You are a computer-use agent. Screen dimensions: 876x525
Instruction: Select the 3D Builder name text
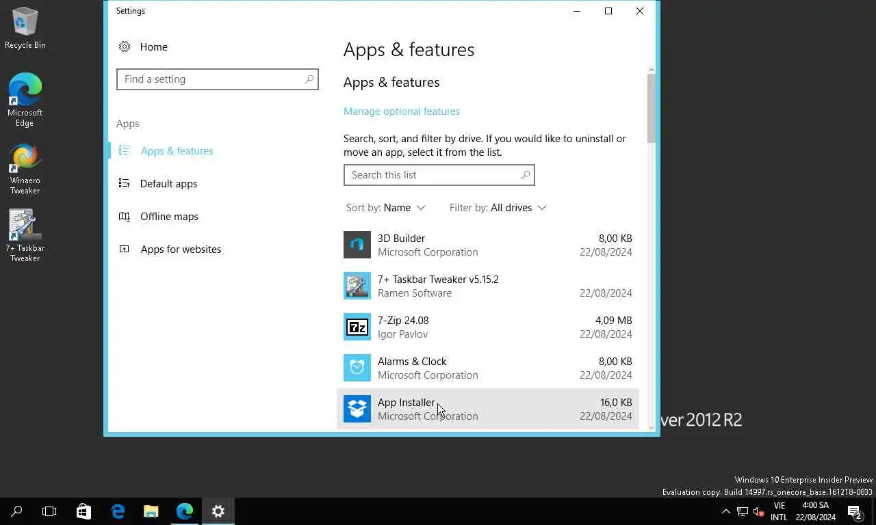401,238
